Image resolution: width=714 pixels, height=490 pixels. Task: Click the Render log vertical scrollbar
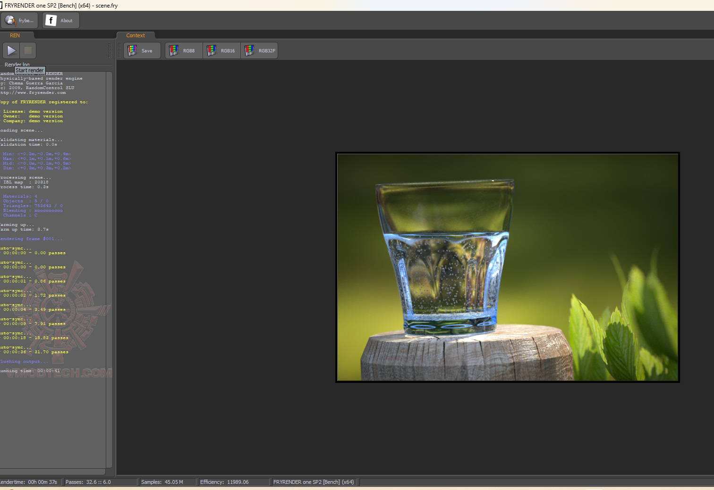pyautogui.click(x=109, y=269)
